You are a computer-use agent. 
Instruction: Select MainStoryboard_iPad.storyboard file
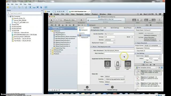click(x=65, y=38)
